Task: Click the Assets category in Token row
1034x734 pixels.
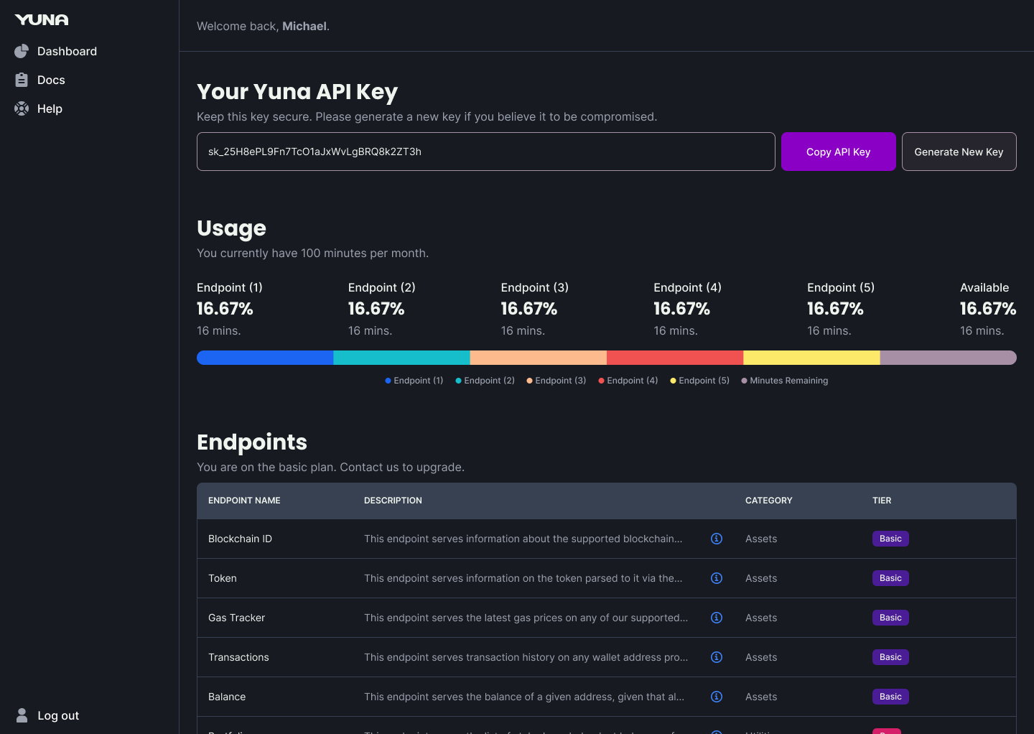Action: point(761,578)
